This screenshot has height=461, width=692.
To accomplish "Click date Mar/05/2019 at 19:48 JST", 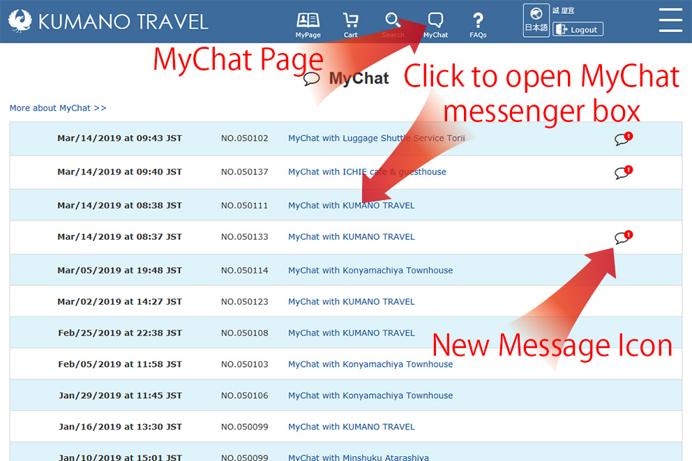I will (x=119, y=271).
